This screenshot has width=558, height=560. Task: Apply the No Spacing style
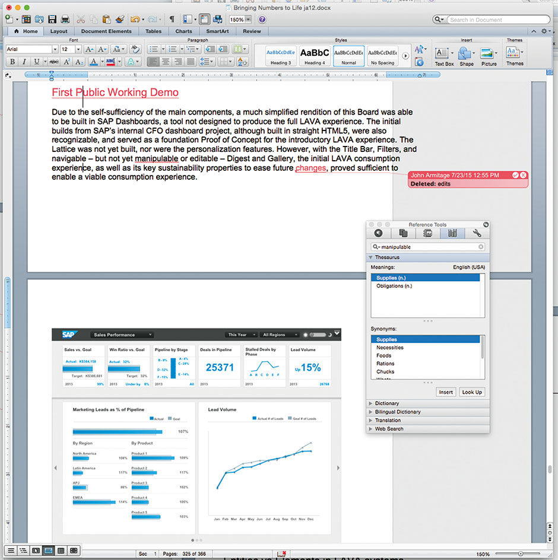coord(382,56)
